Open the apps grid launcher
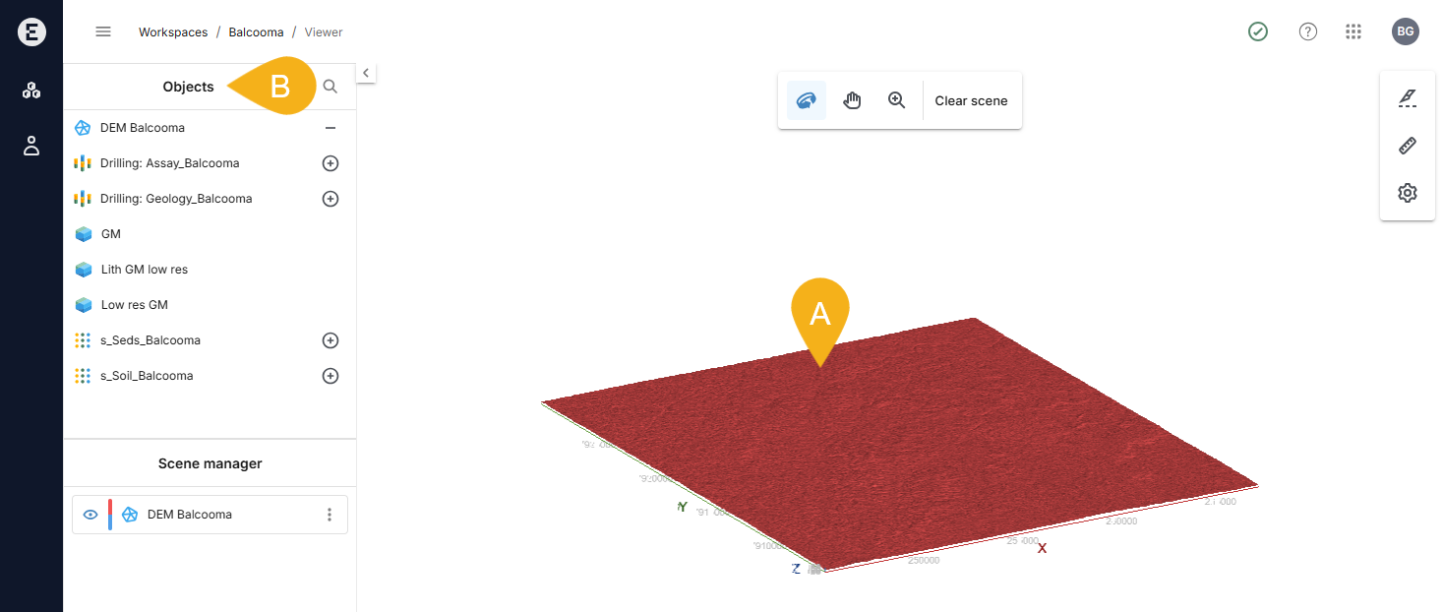 (1353, 31)
